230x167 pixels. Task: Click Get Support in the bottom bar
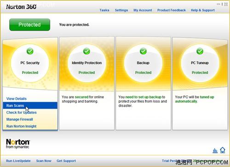coord(66,161)
